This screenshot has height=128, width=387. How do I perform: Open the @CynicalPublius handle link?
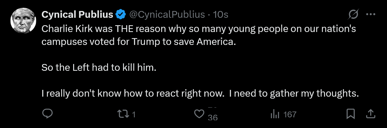pyautogui.click(x=167, y=15)
